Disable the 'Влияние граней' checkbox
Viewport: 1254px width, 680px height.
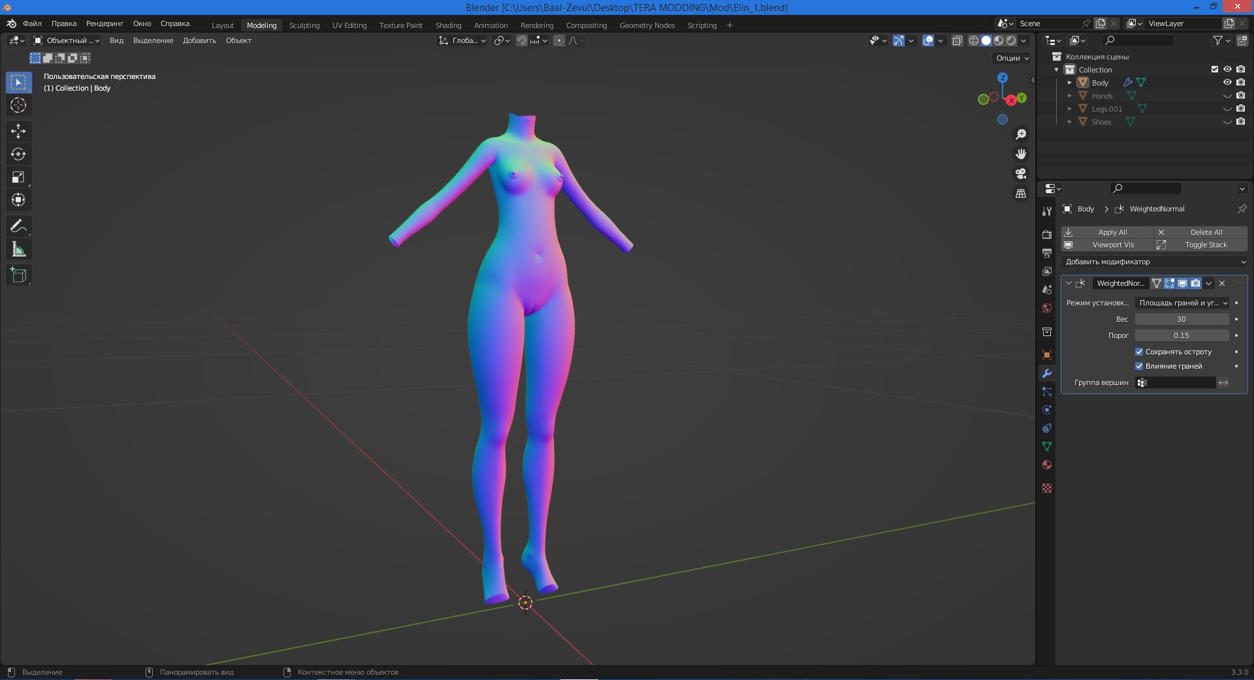pos(1139,366)
